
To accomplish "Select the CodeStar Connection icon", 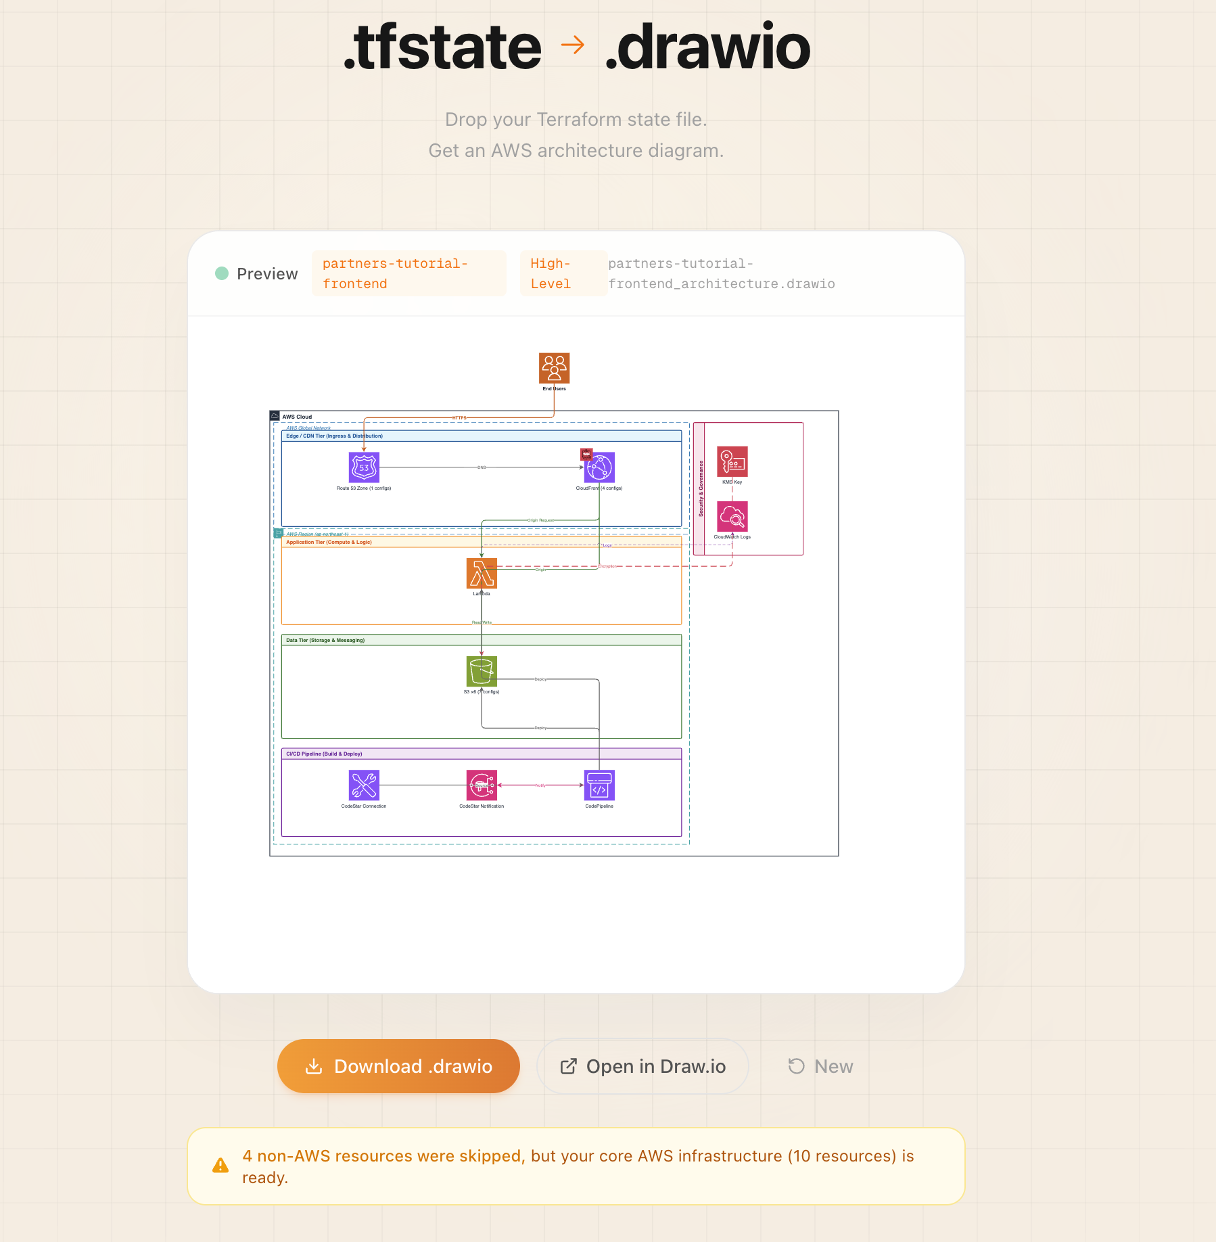I will point(364,785).
